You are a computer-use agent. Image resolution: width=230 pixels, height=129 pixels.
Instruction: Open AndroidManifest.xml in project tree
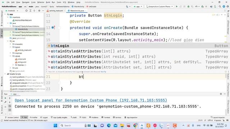click(x=22, y=20)
